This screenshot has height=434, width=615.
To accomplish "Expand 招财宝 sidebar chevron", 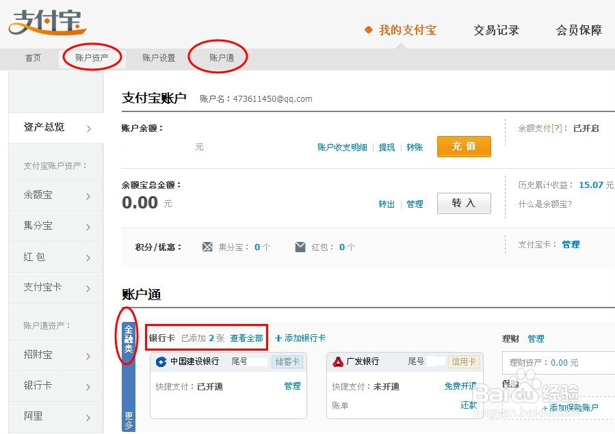I will (89, 356).
